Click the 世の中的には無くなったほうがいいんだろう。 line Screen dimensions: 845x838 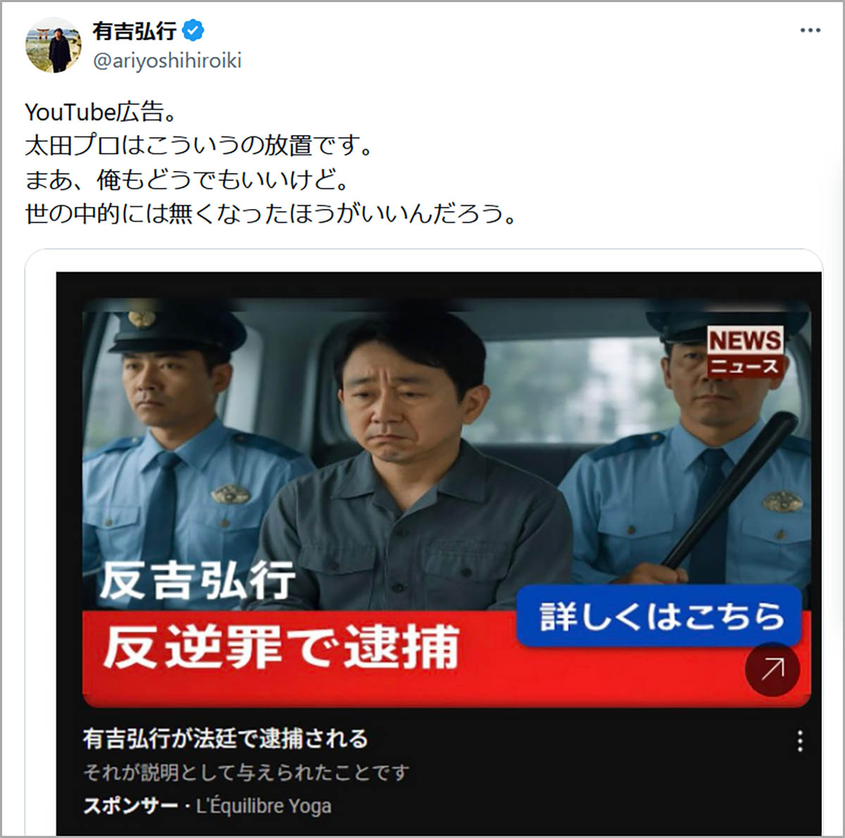tap(271, 213)
